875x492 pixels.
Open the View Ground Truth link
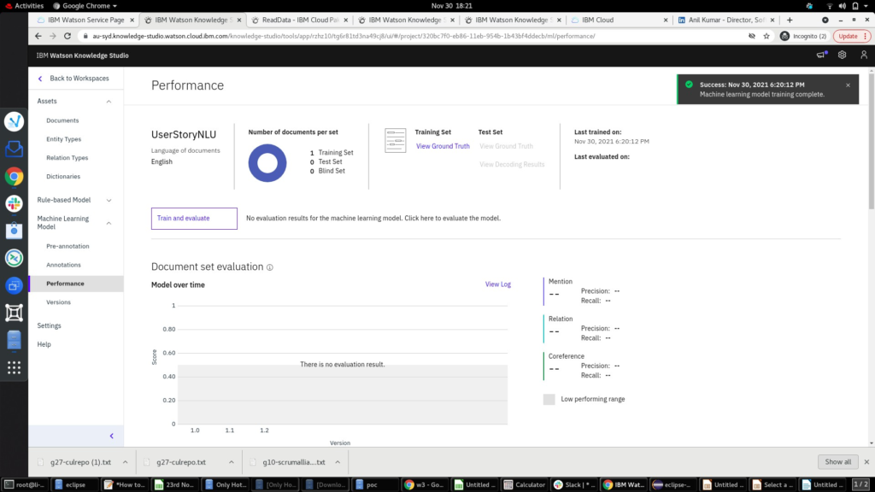(x=443, y=146)
